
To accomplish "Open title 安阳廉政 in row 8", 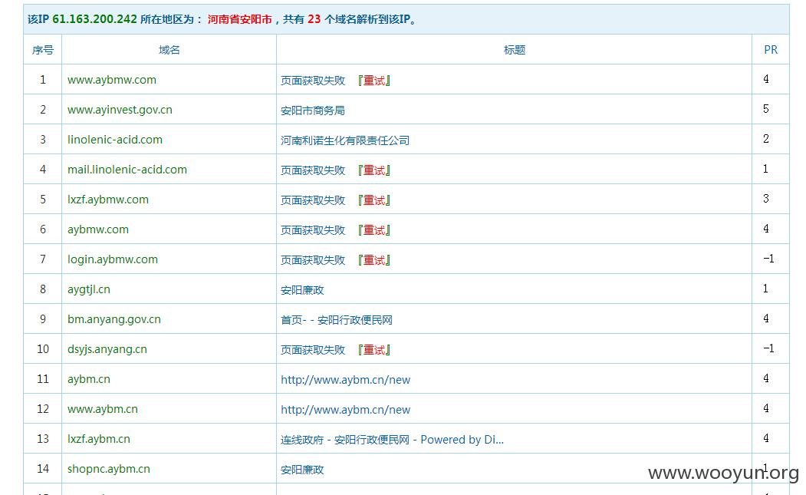I will tap(302, 289).
